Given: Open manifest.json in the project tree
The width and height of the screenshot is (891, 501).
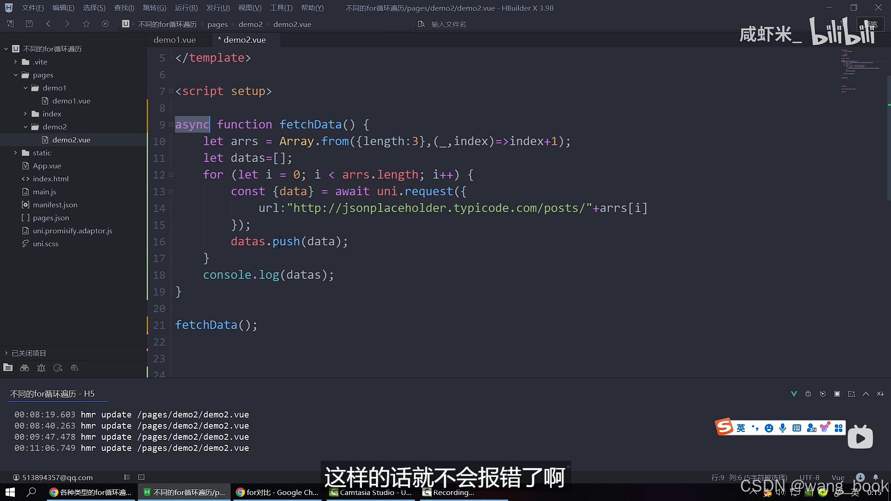Looking at the screenshot, I should click(x=55, y=205).
